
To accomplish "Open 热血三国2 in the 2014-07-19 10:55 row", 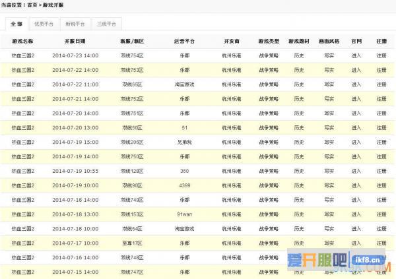I will pyautogui.click(x=22, y=171).
